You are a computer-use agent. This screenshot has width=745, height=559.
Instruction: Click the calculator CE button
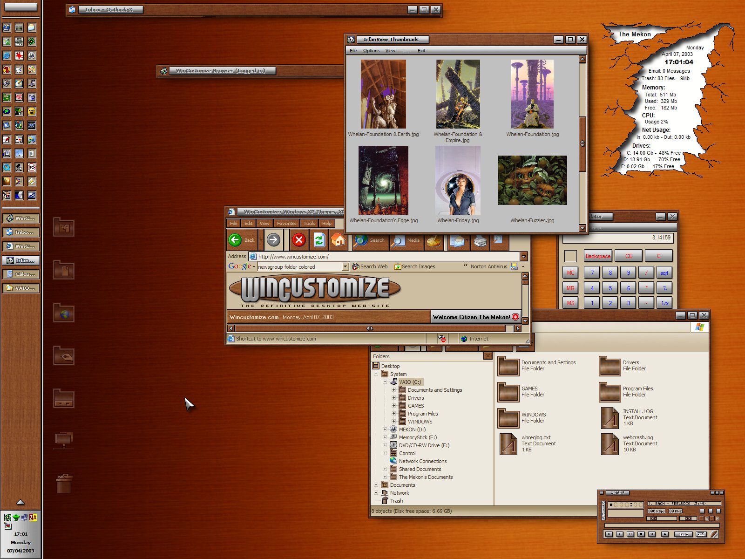pyautogui.click(x=629, y=256)
